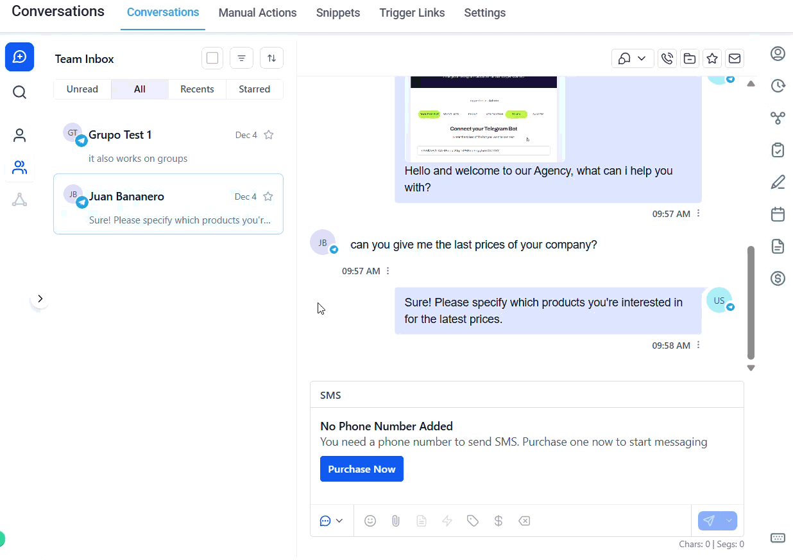
Task: Click the dollar sign payment icon in composer
Action: click(499, 521)
